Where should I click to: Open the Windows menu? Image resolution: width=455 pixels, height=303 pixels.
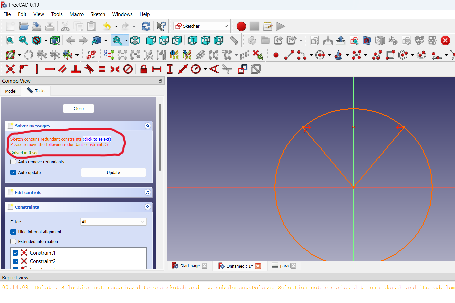click(x=122, y=14)
